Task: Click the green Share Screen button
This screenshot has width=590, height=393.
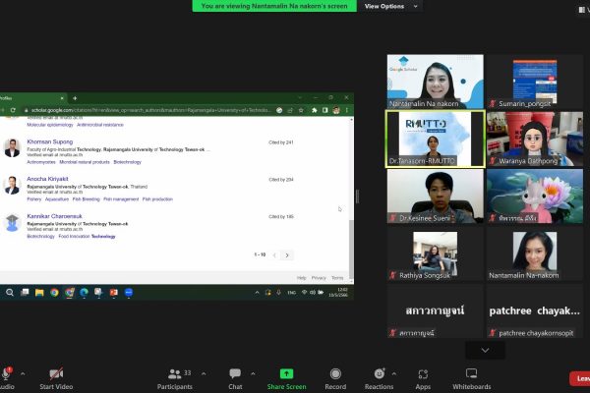Action: (287, 378)
